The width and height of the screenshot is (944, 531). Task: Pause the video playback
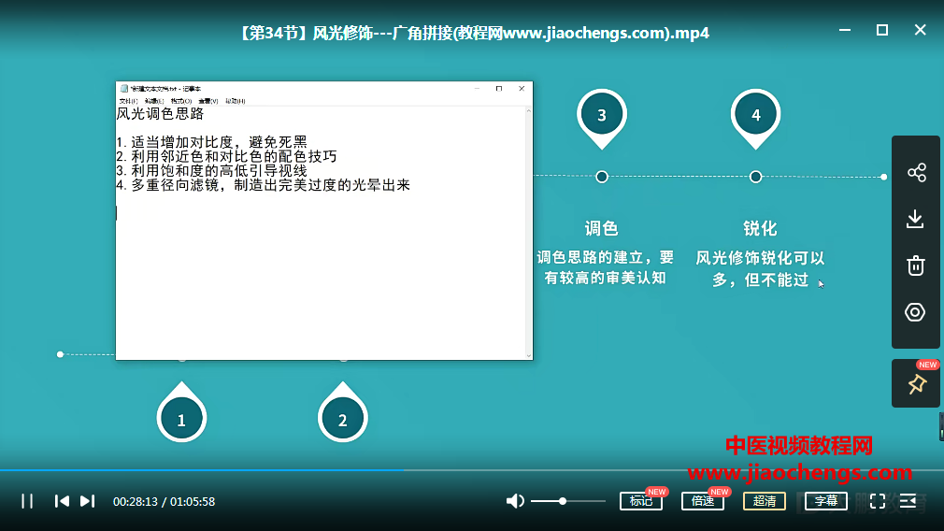click(27, 501)
